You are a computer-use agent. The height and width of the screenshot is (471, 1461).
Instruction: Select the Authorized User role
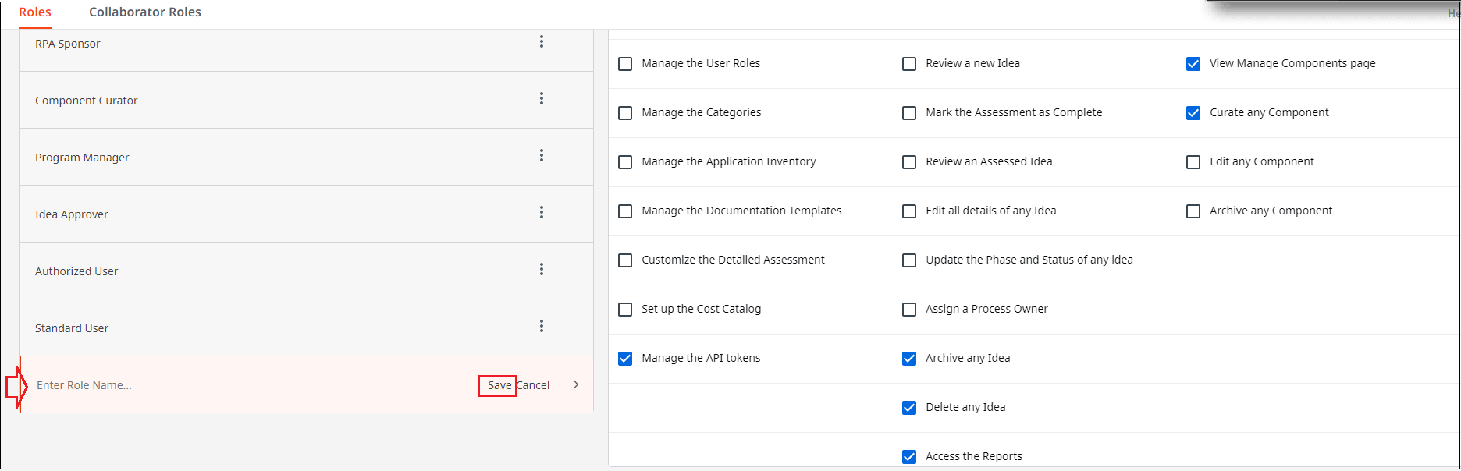point(306,271)
